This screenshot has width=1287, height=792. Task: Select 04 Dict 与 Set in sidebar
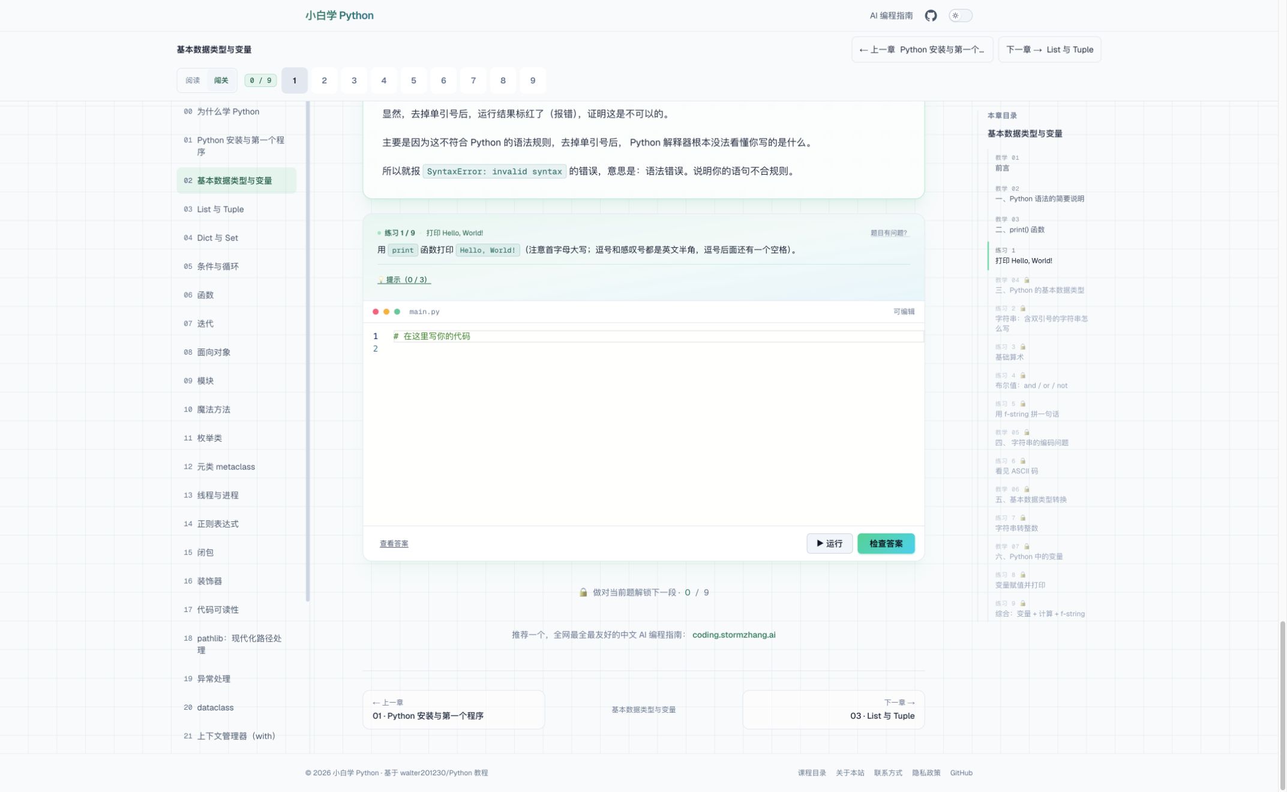point(236,238)
